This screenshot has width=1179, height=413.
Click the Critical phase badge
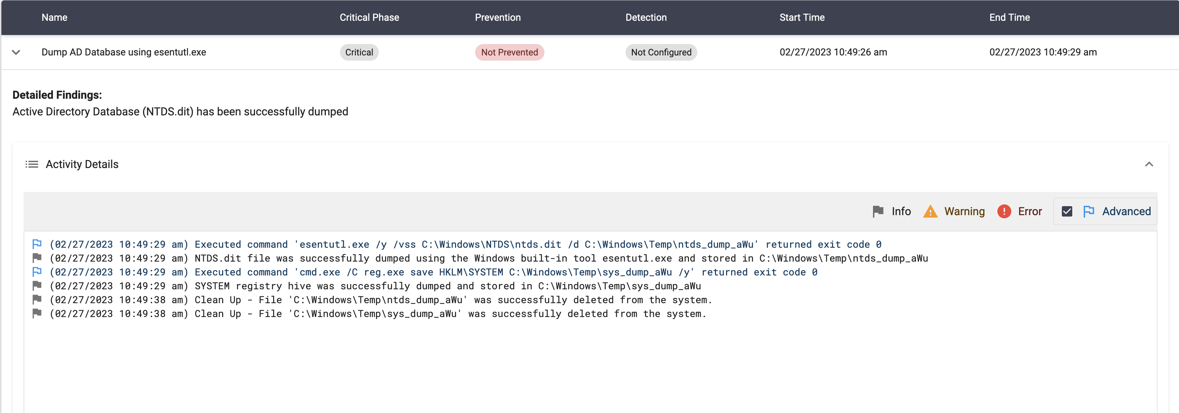359,52
